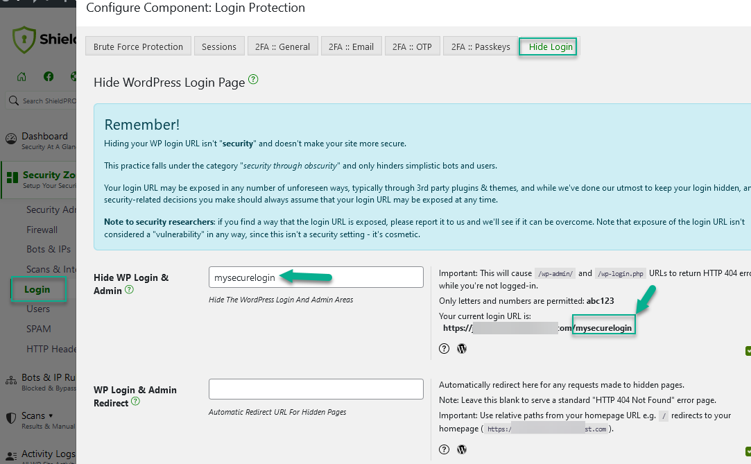Switch to the Brute Force Protection tab
751x464 pixels.
[x=137, y=46]
